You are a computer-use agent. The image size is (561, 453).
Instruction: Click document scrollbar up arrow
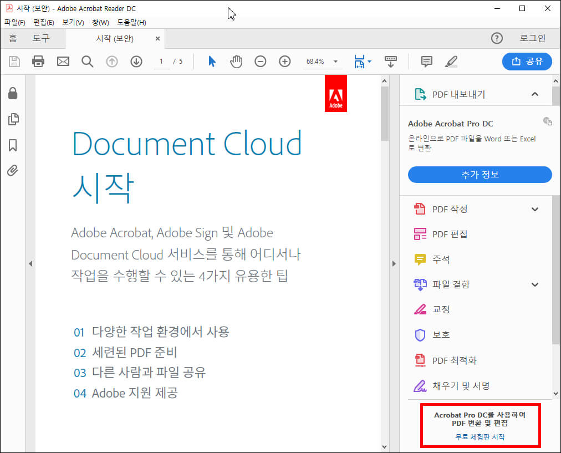coord(385,81)
